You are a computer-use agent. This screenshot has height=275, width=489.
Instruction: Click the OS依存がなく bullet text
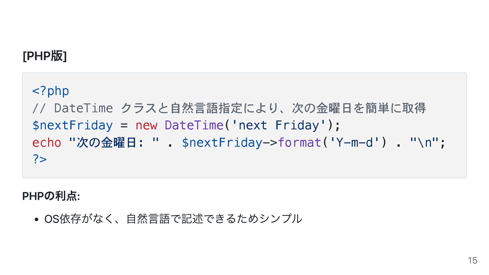point(173,219)
